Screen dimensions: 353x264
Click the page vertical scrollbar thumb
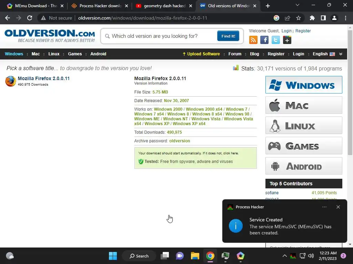(350, 92)
